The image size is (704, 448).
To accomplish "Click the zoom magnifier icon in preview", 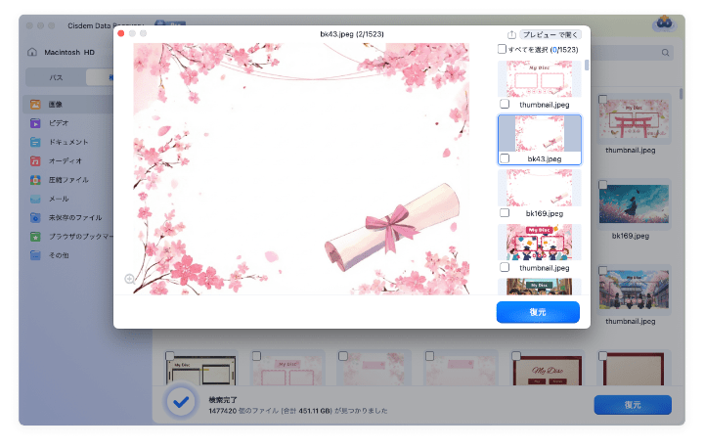I will (x=129, y=279).
